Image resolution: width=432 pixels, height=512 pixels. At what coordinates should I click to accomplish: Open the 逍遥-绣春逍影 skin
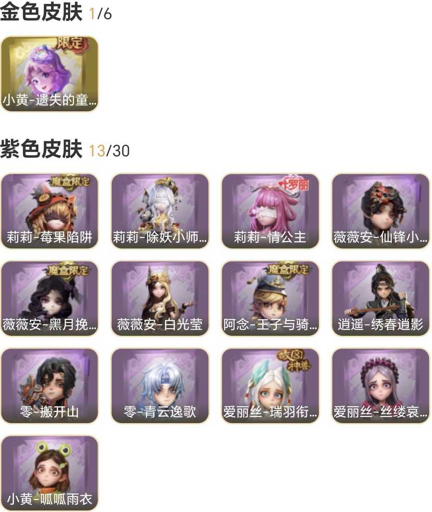381,298
